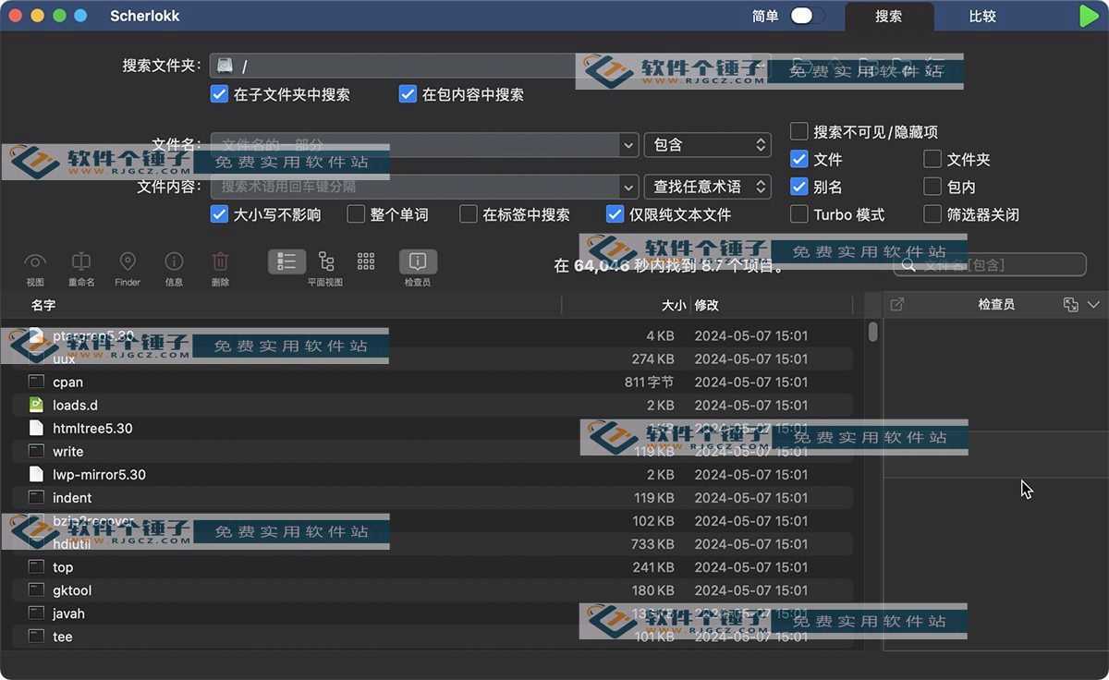Image resolution: width=1109 pixels, height=680 pixels.
Task: Check the 筛选器关闭 checkbox
Action: click(932, 214)
